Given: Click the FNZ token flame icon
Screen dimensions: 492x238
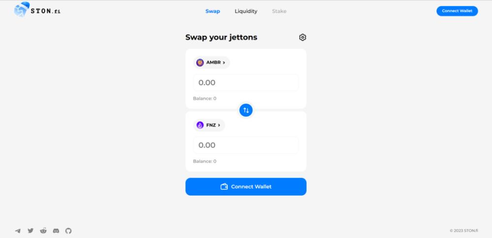Looking at the screenshot, I should click(200, 125).
